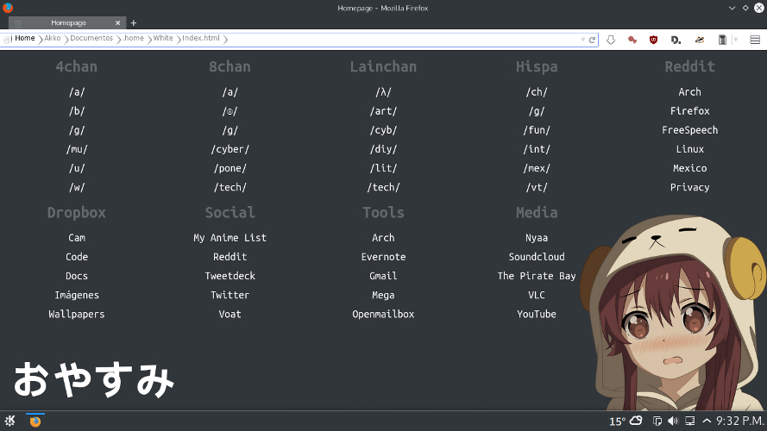
Task: Open /art/ under Lainchan
Action: point(383,111)
